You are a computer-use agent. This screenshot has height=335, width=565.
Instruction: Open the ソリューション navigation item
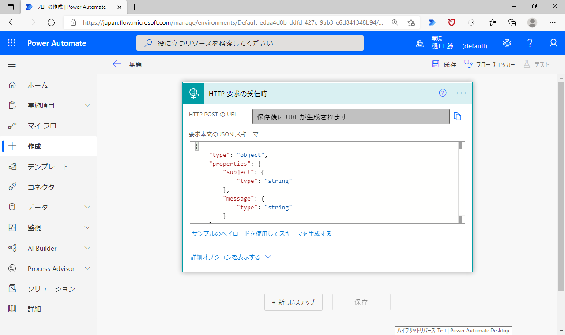click(49, 289)
